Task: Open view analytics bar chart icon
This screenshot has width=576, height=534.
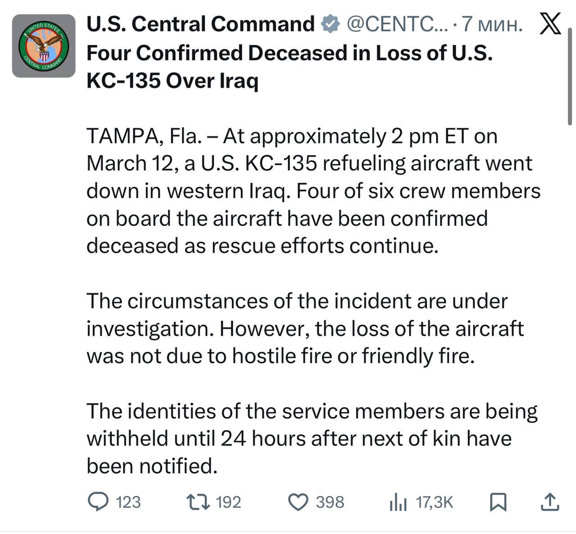Action: (398, 502)
